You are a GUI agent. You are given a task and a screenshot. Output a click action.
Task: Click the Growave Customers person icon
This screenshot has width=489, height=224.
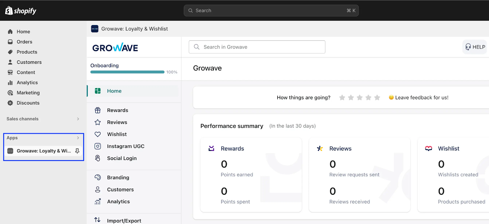tap(97, 190)
